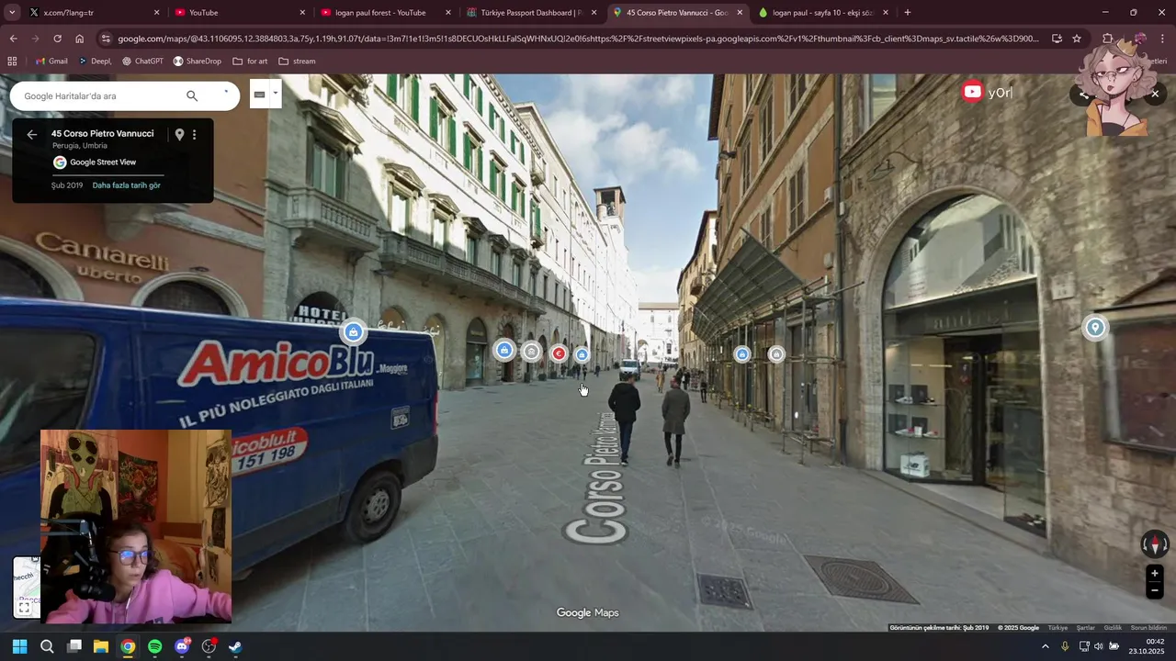
Task: Open the ChatGPT bookmark
Action: [142, 62]
